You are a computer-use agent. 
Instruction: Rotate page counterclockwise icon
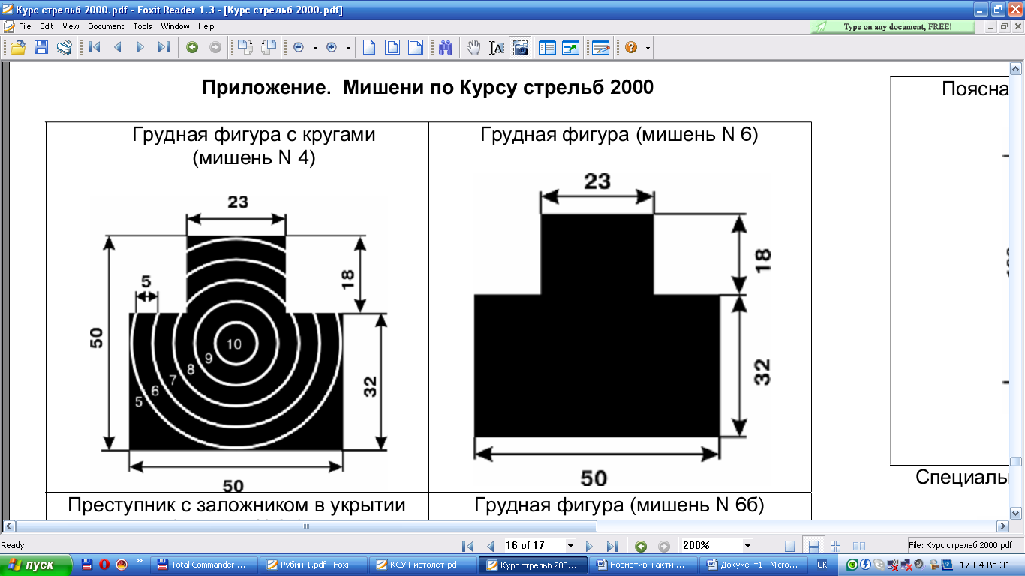pos(268,47)
